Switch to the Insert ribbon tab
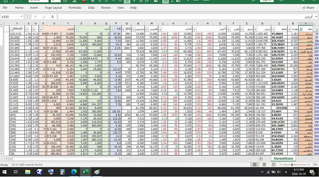This screenshot has width=319, height=178. pos(34,8)
